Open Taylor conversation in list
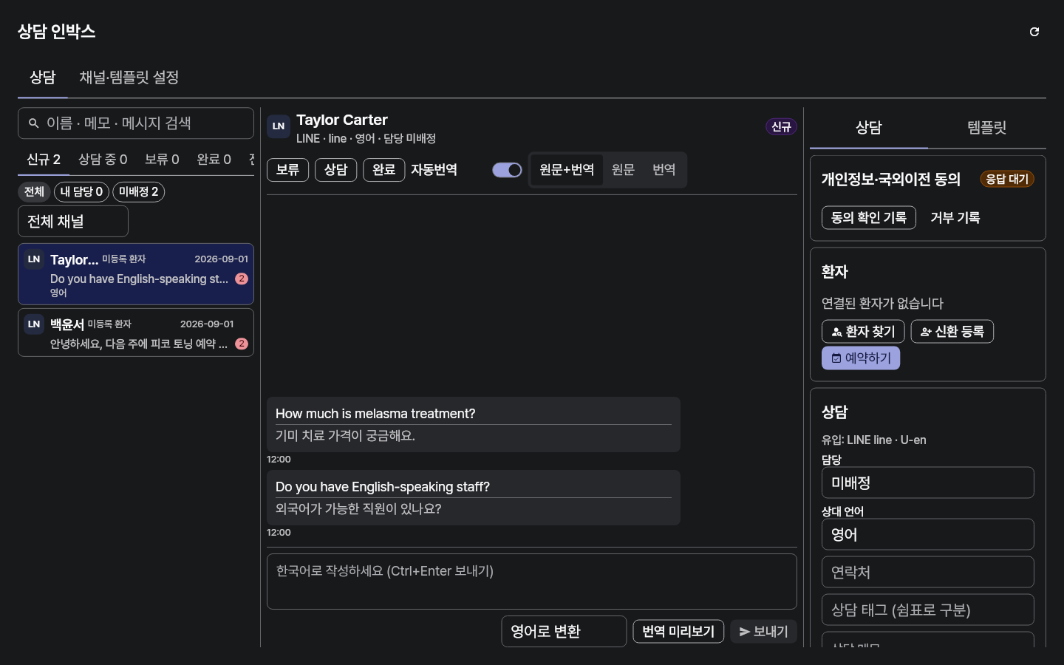Viewport: 1064px width, 665px height. [x=136, y=274]
